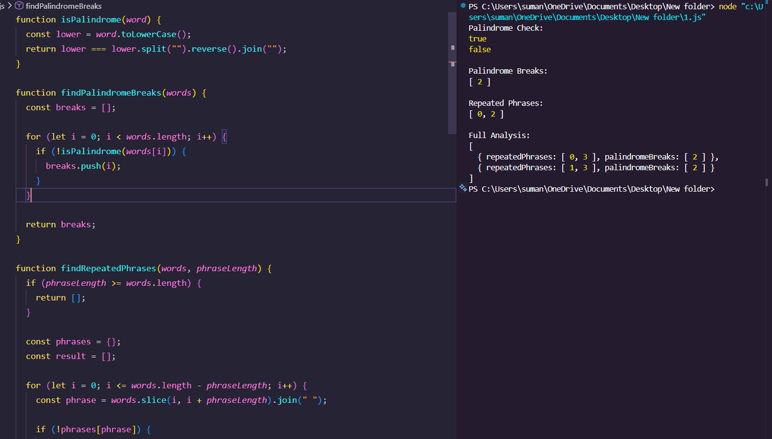The height and width of the screenshot is (439, 772).
Task: Click the line 'return [];'
Action: 60,298
